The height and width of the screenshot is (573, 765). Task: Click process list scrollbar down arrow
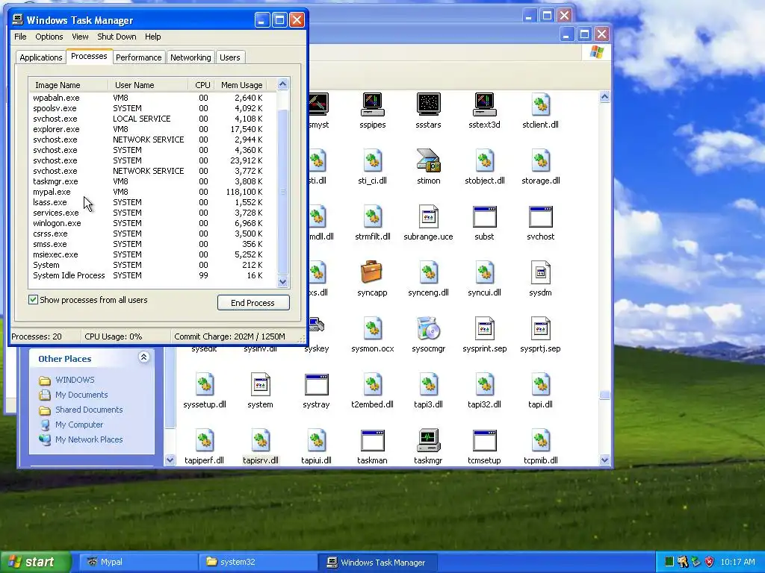click(x=283, y=281)
